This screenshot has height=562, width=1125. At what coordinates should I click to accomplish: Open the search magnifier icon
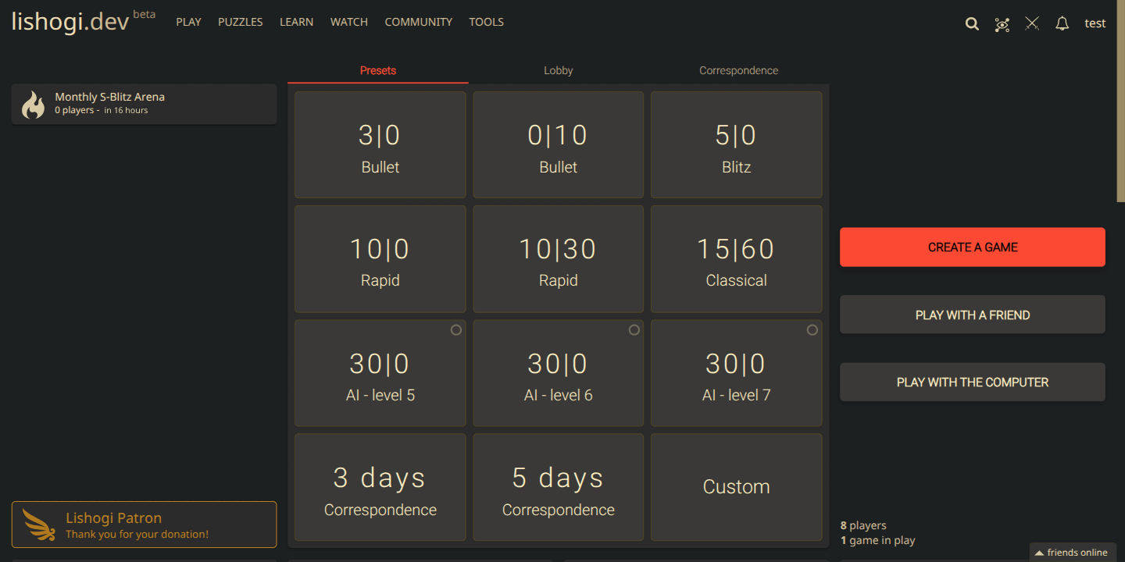coord(972,23)
